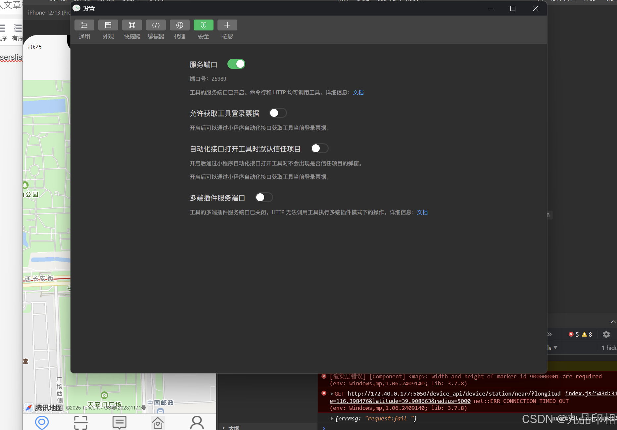
Task: Tap the profile person tab icon in simulator
Action: coord(197,422)
